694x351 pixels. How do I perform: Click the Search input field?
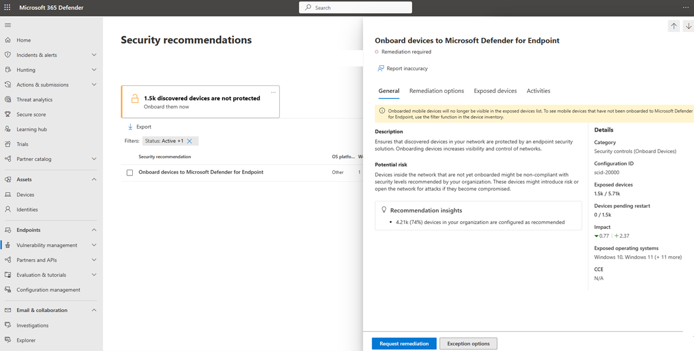355,8
